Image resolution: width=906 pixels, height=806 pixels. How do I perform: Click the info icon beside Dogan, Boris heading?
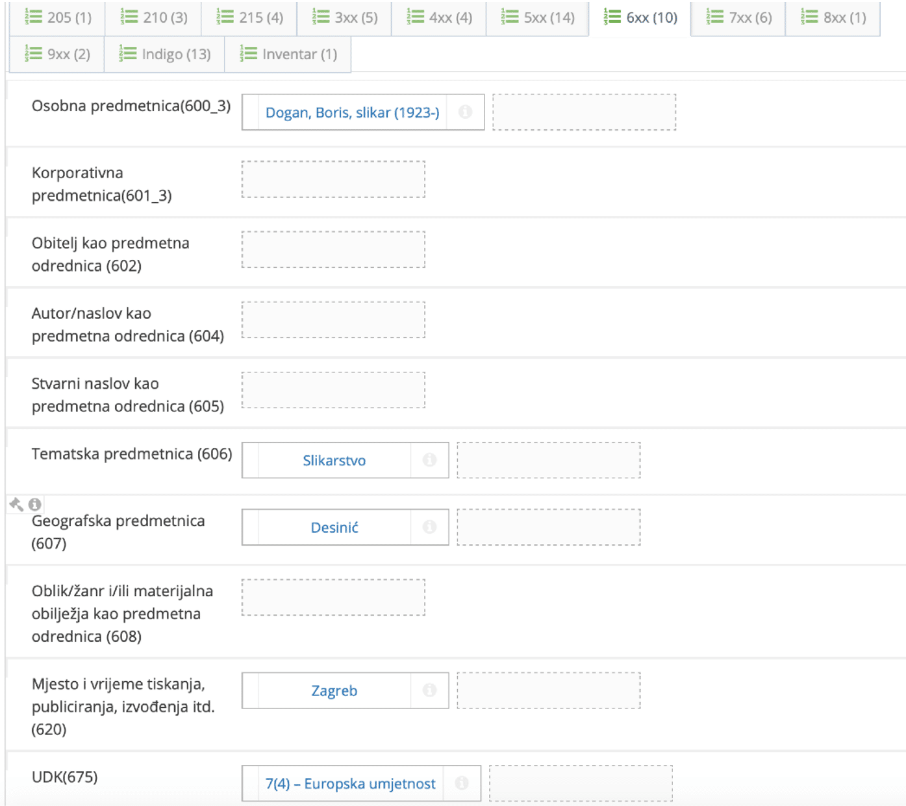tap(466, 112)
